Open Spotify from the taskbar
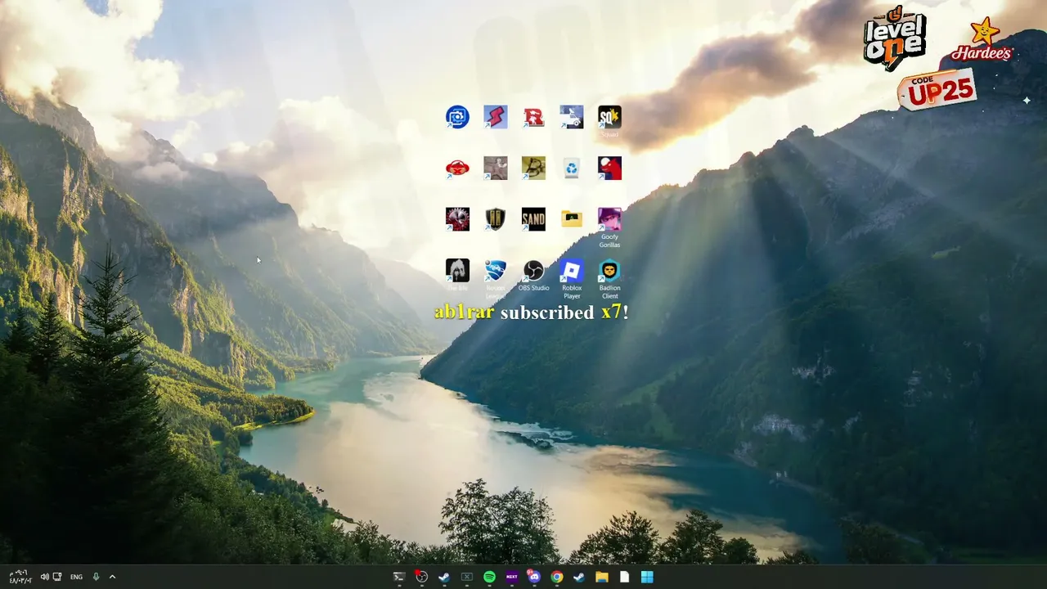This screenshot has width=1047, height=589. tap(489, 577)
